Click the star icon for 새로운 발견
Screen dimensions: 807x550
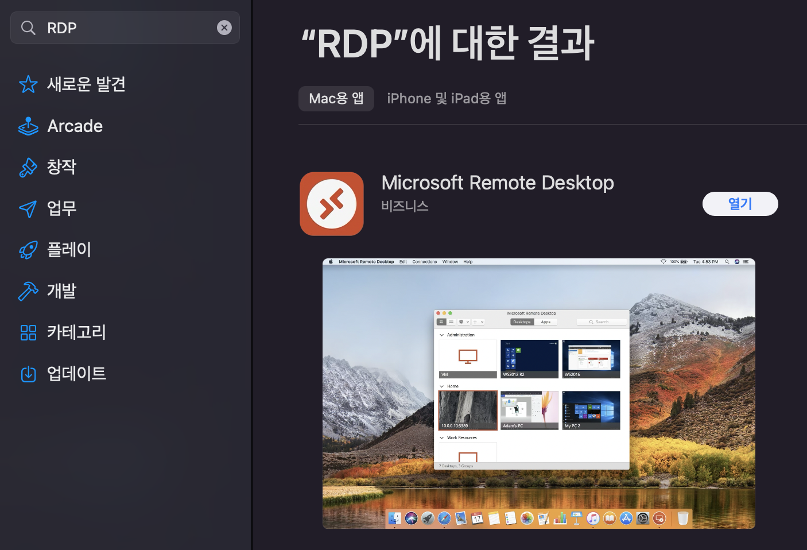[x=28, y=84]
